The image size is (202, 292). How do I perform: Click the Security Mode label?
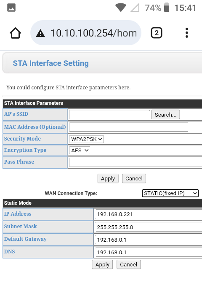click(x=22, y=139)
